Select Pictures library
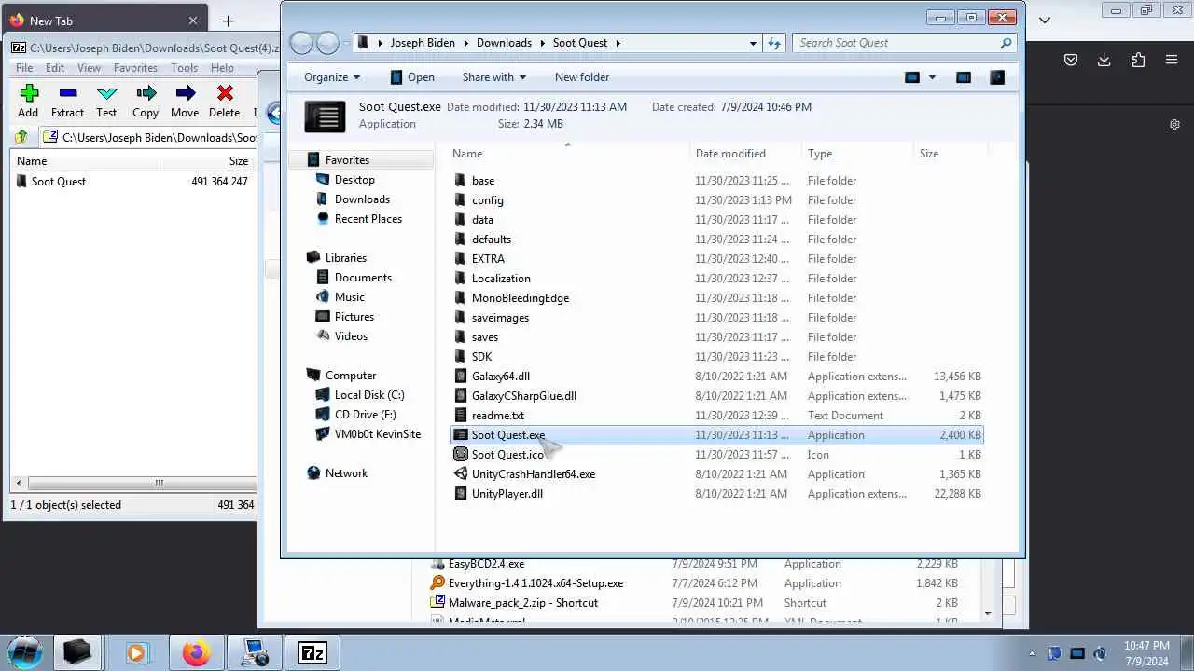Screen dimensions: 1194x671 (x=354, y=317)
